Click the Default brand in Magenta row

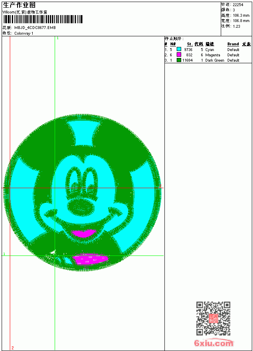point(233,55)
